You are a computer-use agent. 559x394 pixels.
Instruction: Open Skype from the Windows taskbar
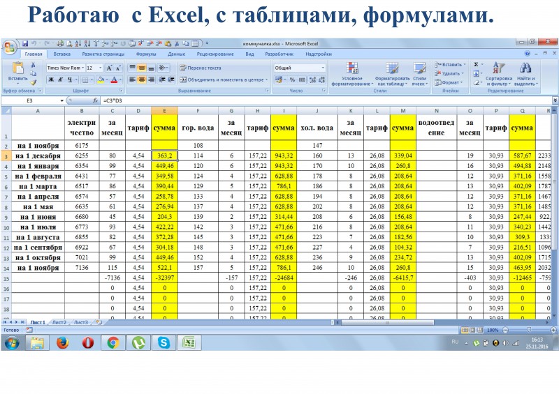(x=164, y=343)
